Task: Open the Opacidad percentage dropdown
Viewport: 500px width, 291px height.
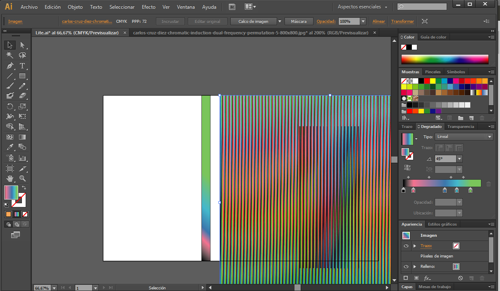Action: pos(363,21)
